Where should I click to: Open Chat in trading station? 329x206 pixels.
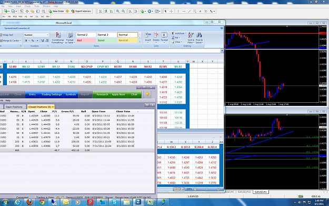point(134,94)
